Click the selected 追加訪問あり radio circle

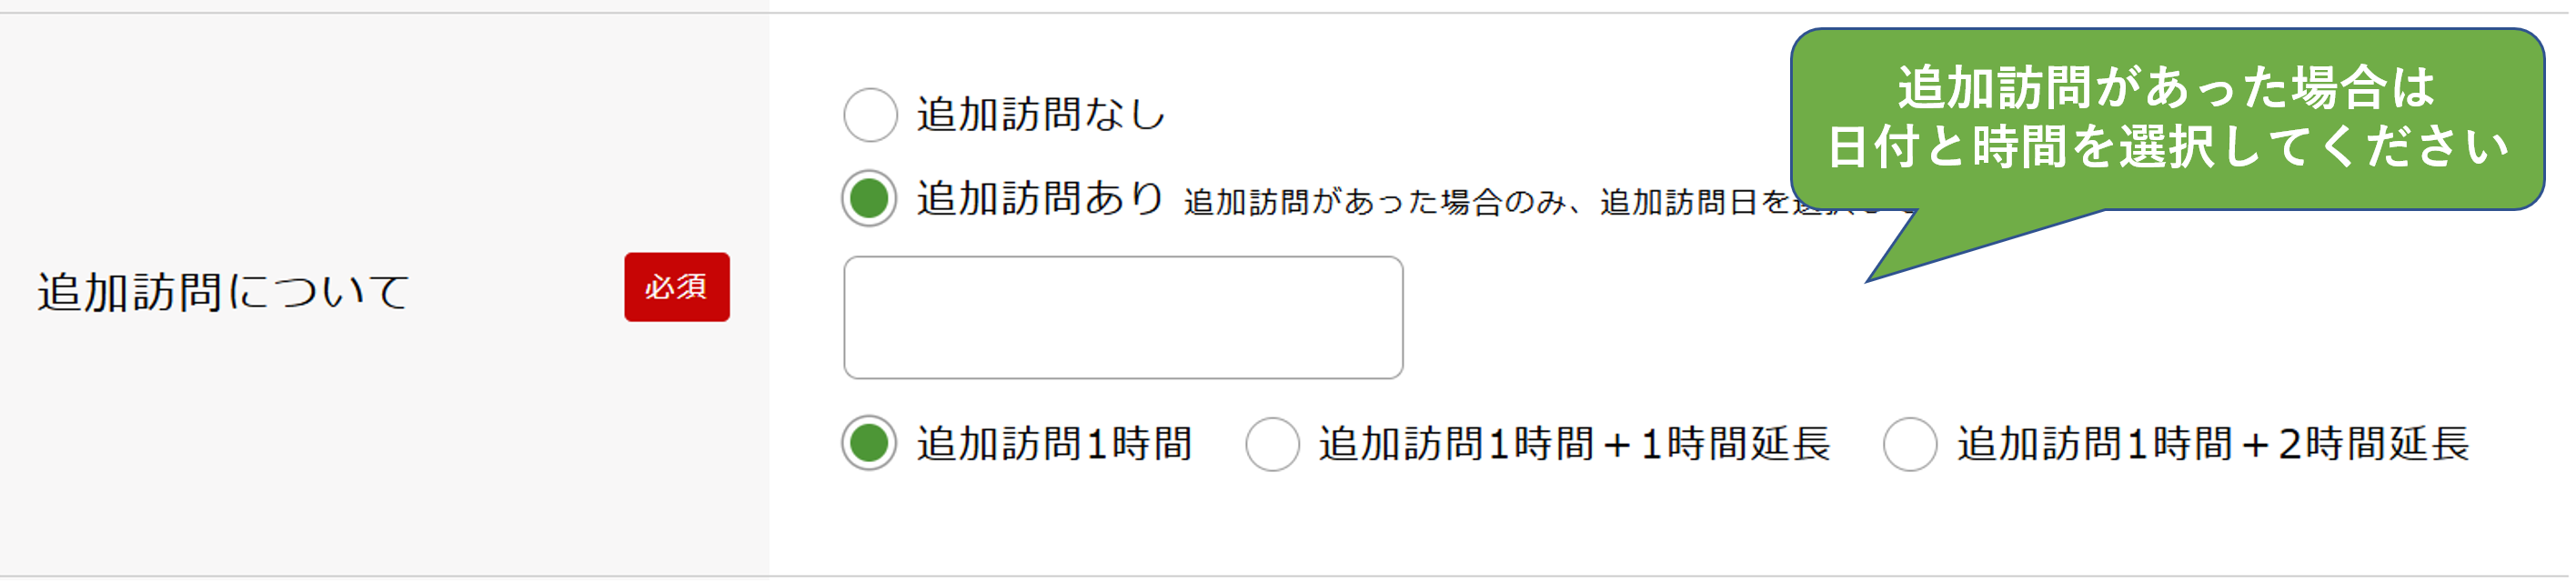[x=869, y=198]
